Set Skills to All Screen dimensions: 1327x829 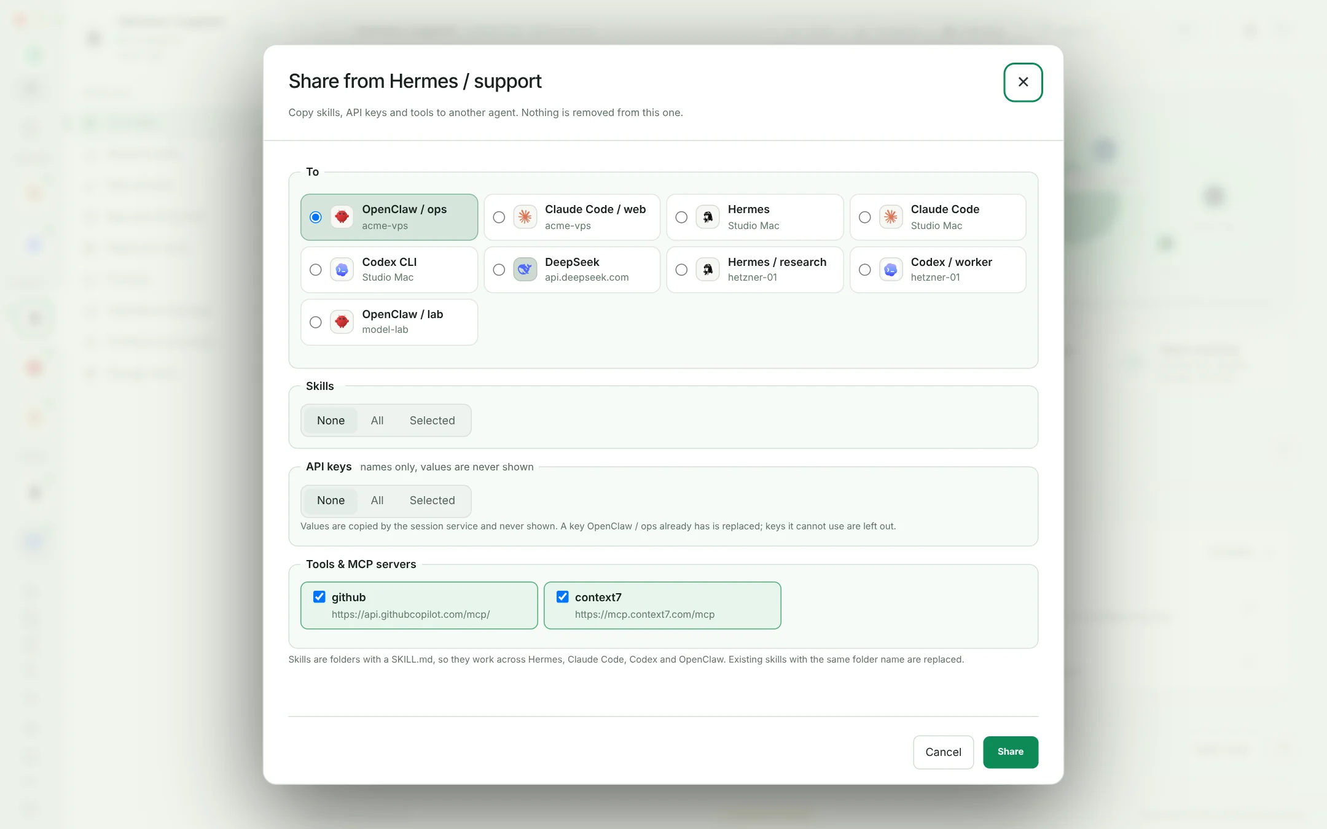pos(377,421)
